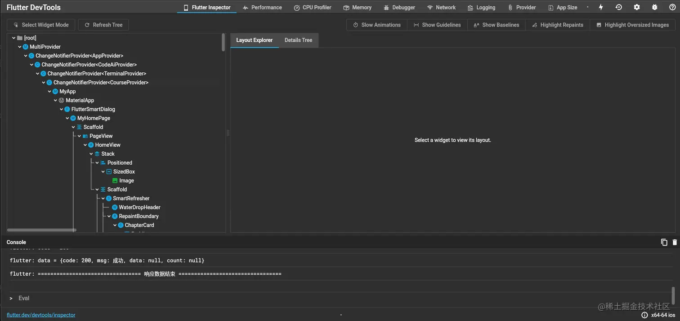Image resolution: width=680 pixels, height=321 pixels.
Task: Toggle Show Baselines
Action: click(497, 25)
